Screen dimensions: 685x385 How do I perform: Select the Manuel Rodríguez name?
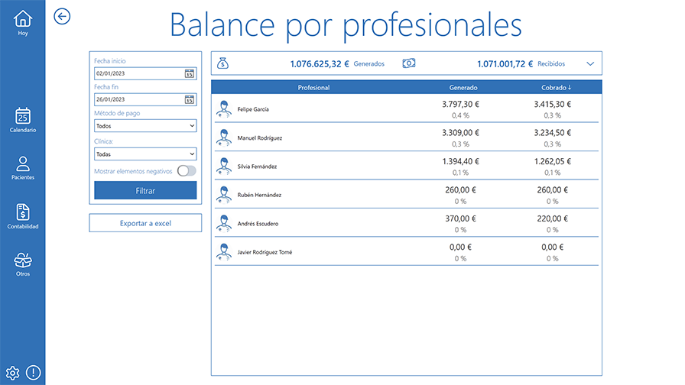tap(259, 138)
